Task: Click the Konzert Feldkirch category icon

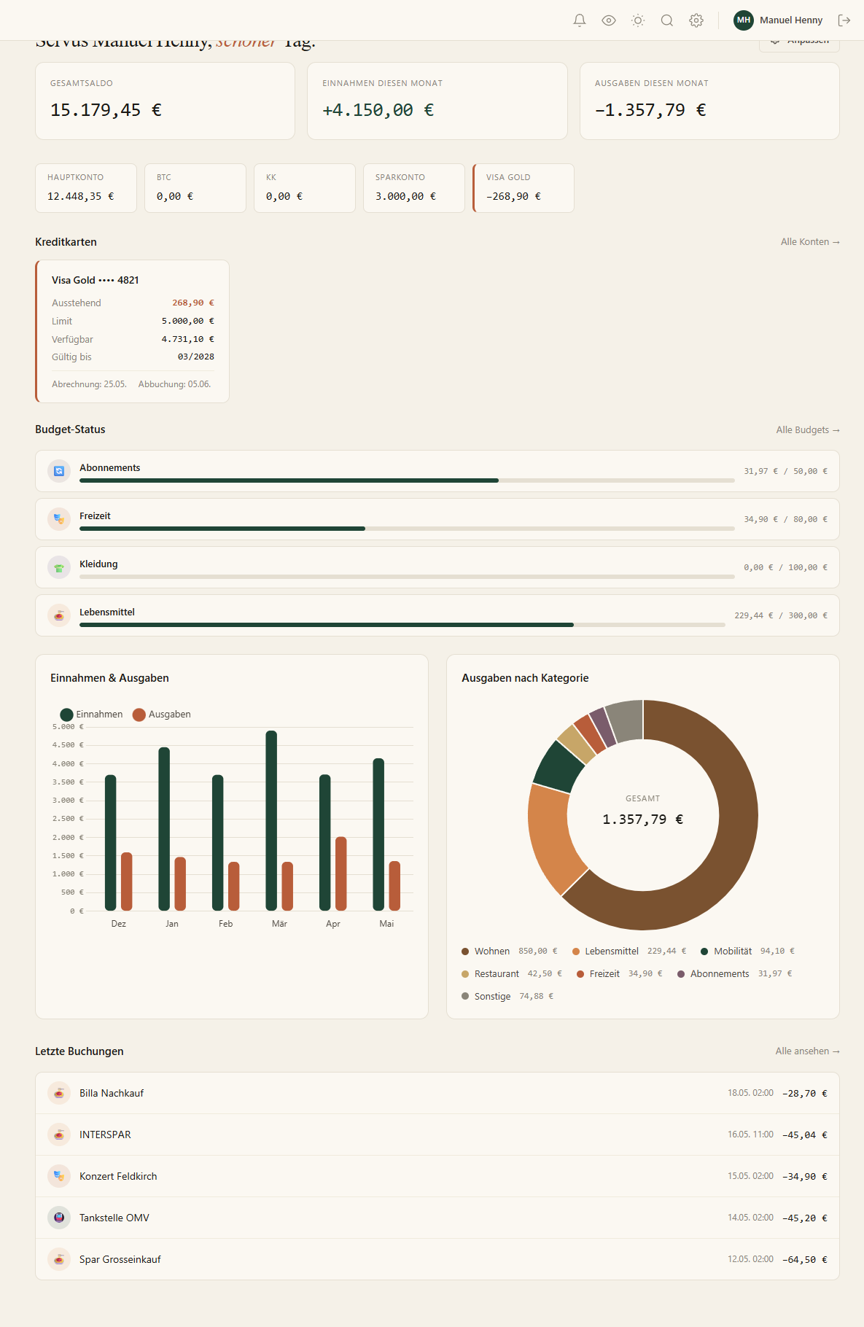Action: tap(59, 1176)
